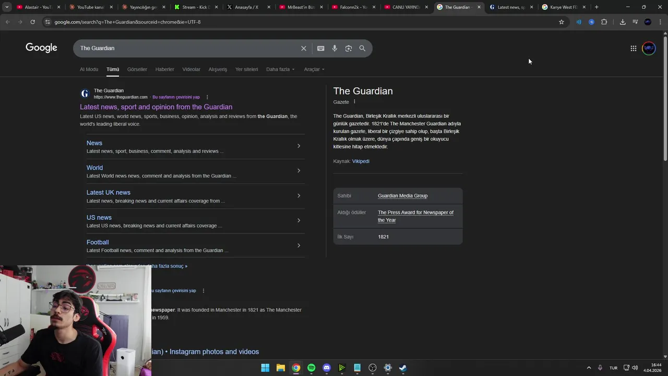Image resolution: width=668 pixels, height=376 pixels.
Task: Click Bu sayfanın çevirisini yap under theguardian.com
Action: 176,97
